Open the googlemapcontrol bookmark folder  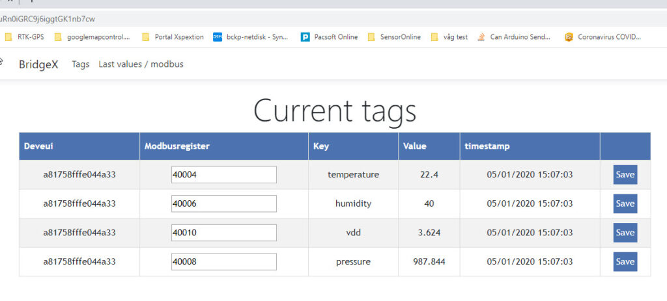(92, 37)
